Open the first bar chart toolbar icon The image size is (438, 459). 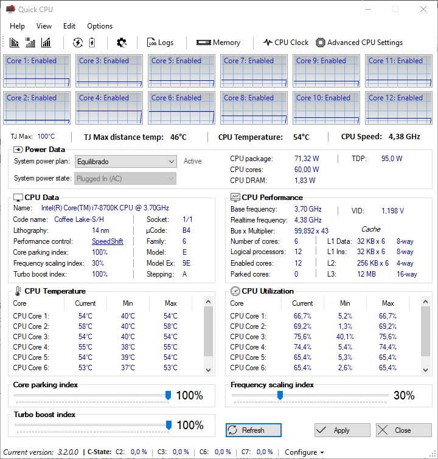click(x=14, y=43)
